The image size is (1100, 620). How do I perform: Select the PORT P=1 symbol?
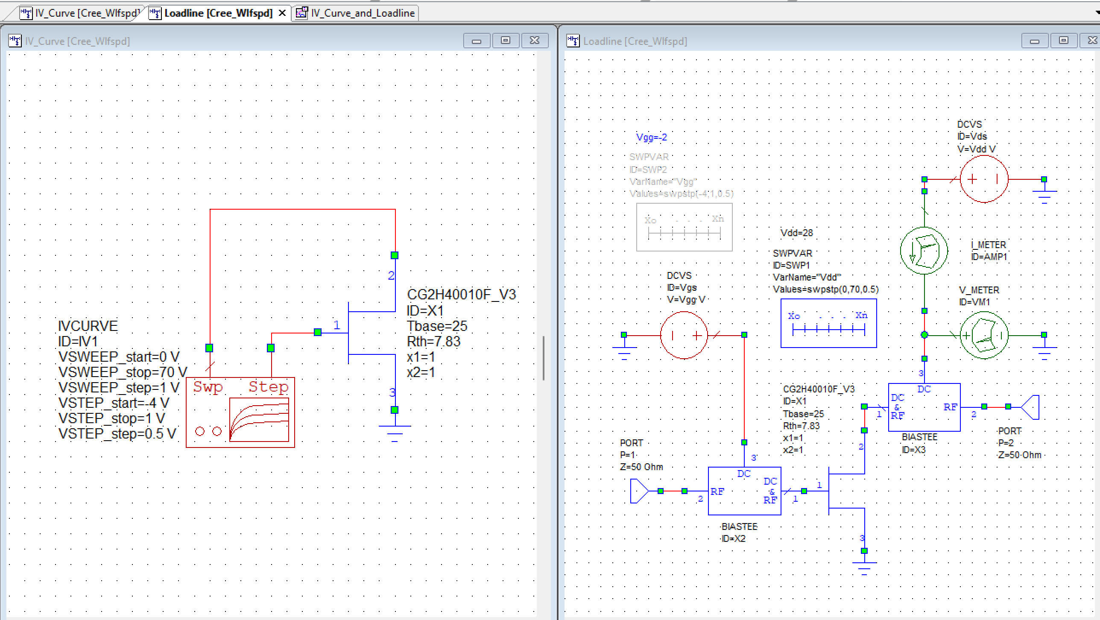[640, 491]
